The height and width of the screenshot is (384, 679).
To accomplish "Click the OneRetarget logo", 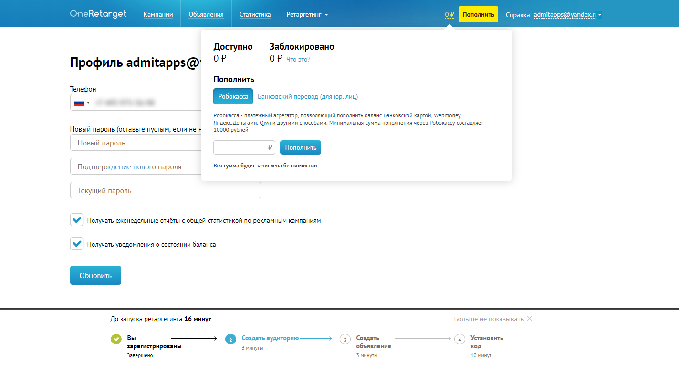I will click(x=98, y=14).
